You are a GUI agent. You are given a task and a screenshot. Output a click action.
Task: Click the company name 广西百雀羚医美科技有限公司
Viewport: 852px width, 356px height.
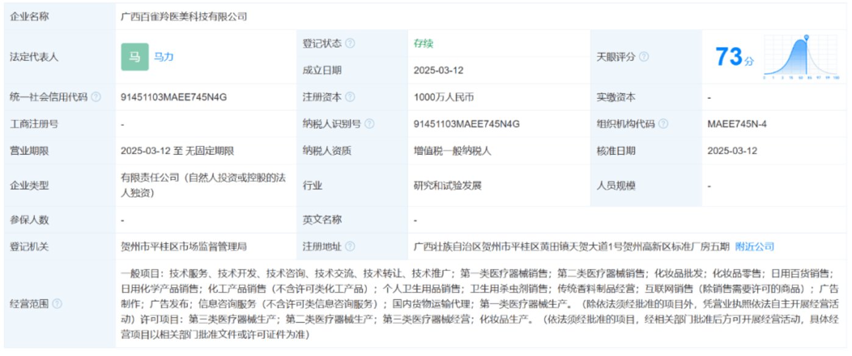pos(185,17)
